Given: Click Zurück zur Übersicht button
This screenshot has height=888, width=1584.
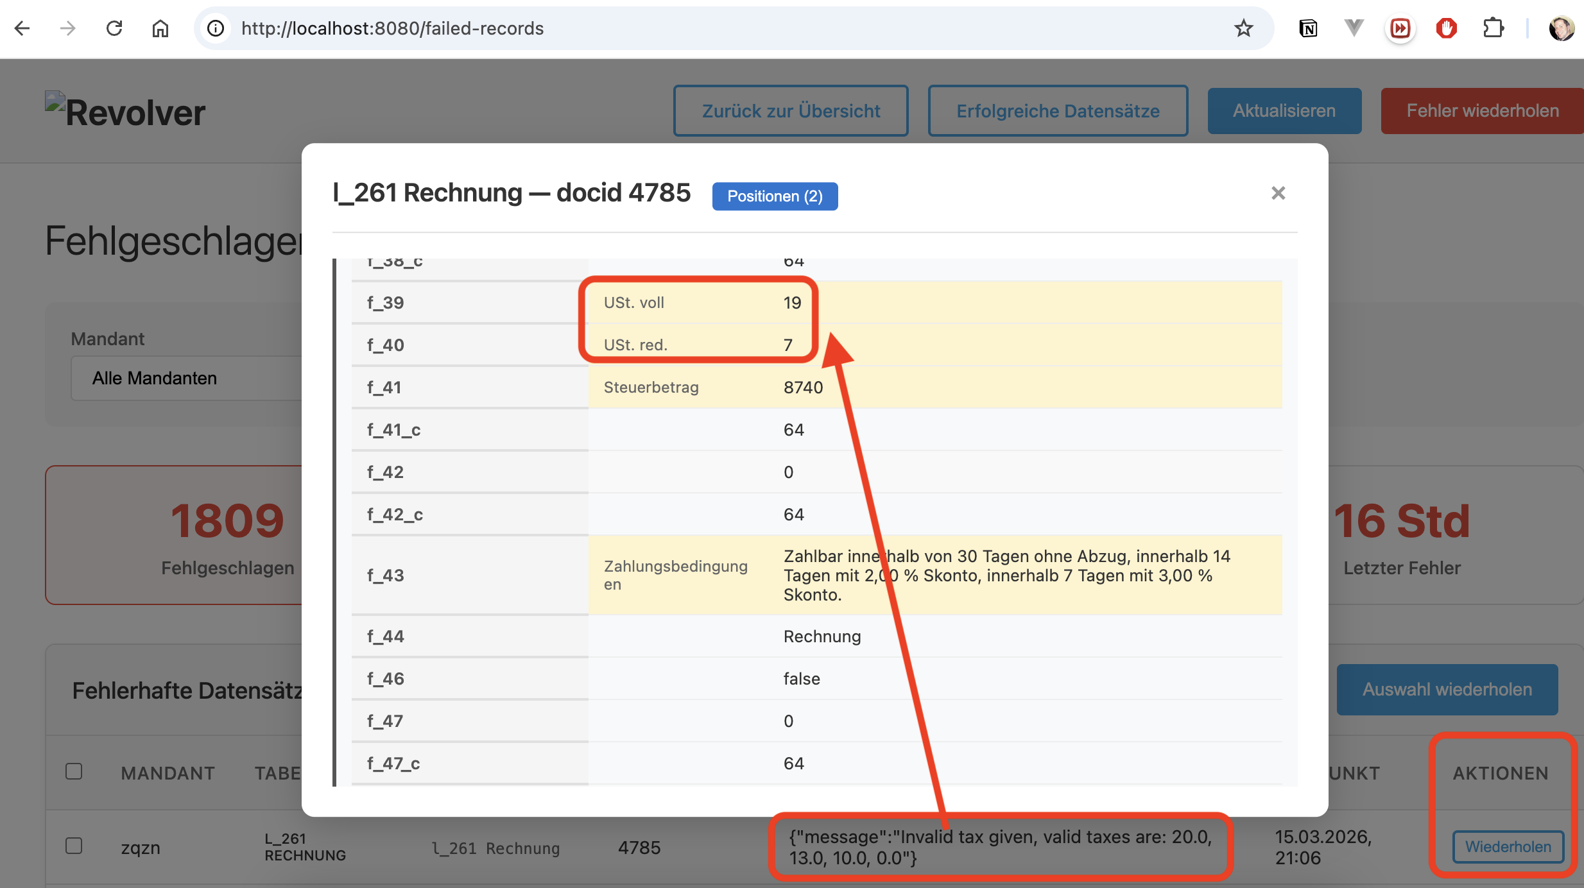Looking at the screenshot, I should 791,111.
